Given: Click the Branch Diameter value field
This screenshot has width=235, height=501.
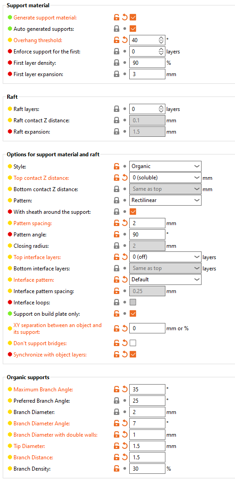Looking at the screenshot, I should click(x=147, y=412).
